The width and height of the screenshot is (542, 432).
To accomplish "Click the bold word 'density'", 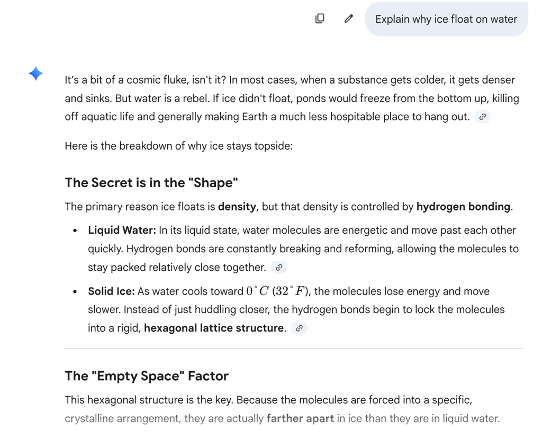I will (x=237, y=207).
